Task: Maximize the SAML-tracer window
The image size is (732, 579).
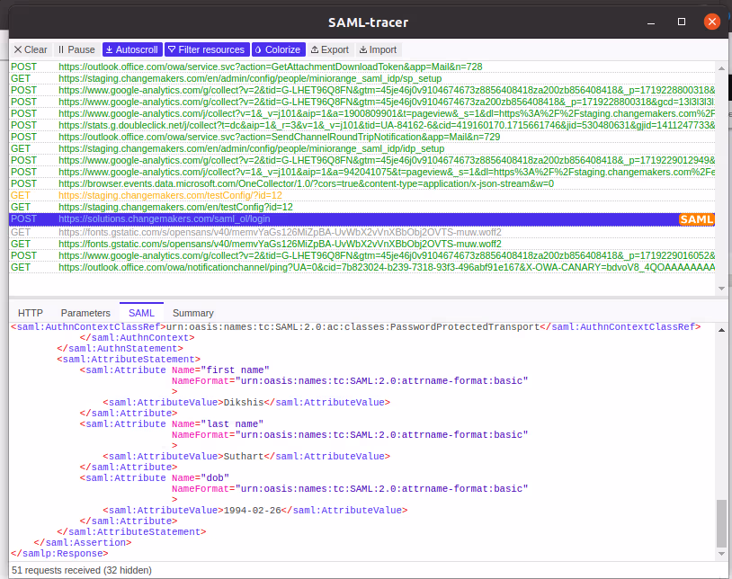Action: 682,22
